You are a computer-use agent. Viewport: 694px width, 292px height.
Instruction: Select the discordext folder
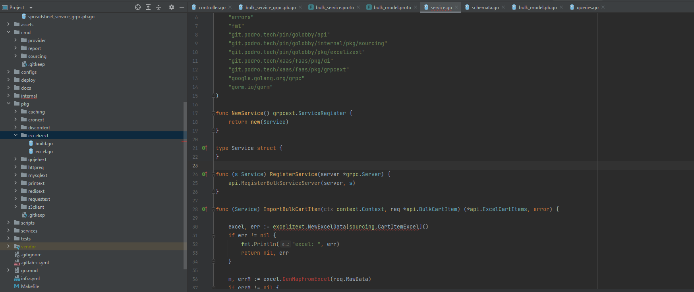[x=39, y=128]
